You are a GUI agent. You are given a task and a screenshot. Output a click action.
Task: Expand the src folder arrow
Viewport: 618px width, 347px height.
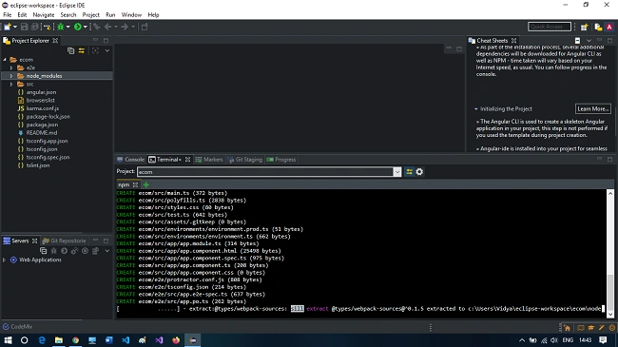(x=11, y=84)
